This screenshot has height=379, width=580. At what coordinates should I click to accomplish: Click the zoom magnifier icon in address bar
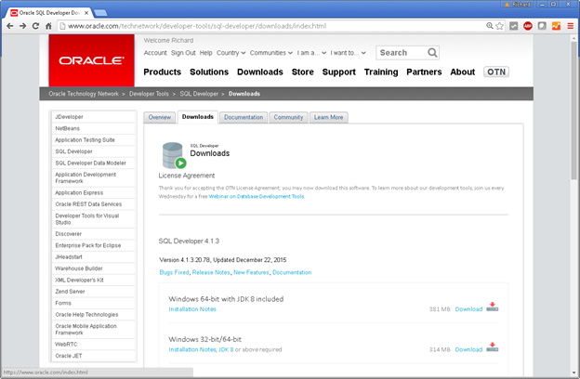click(x=489, y=26)
